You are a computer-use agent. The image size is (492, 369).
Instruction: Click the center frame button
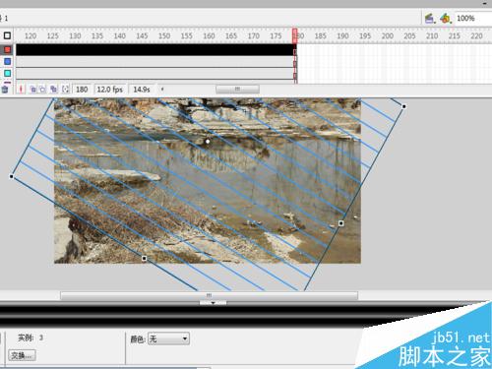[21, 89]
